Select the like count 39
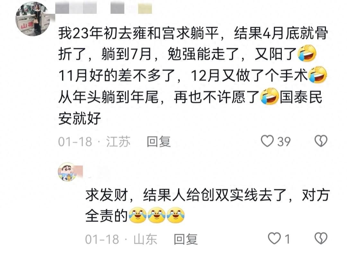347x265 pixels. tap(284, 141)
